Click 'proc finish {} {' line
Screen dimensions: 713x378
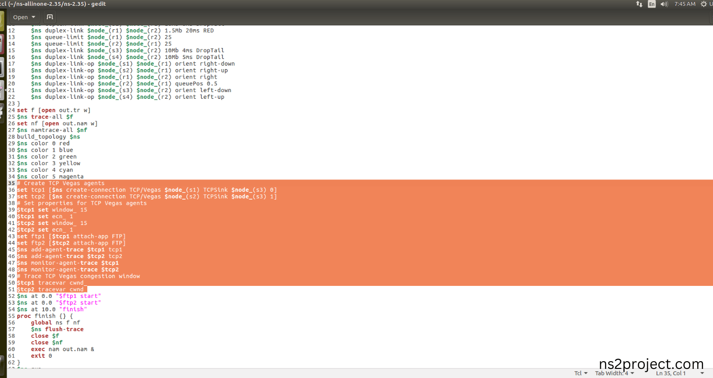click(45, 316)
